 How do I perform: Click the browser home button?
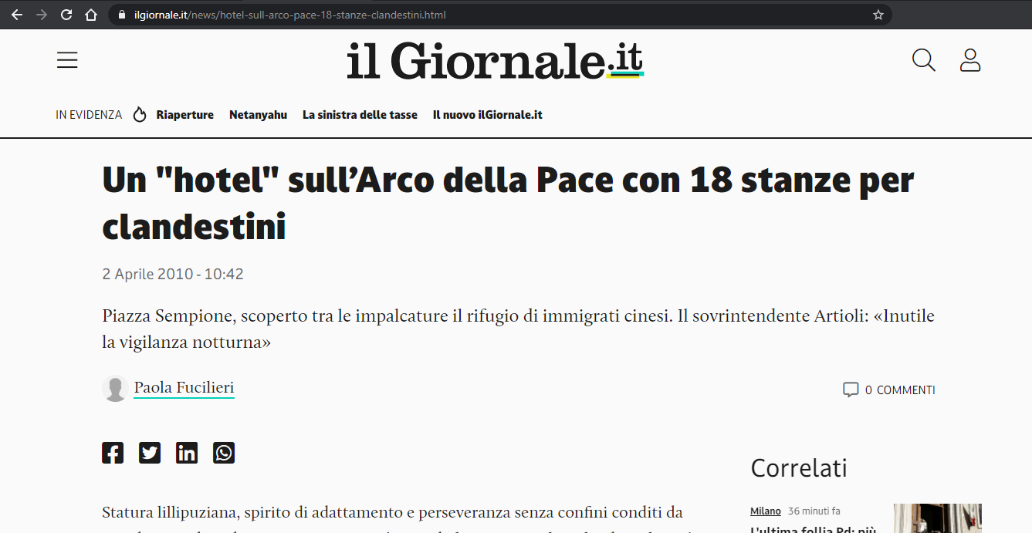tap(91, 15)
